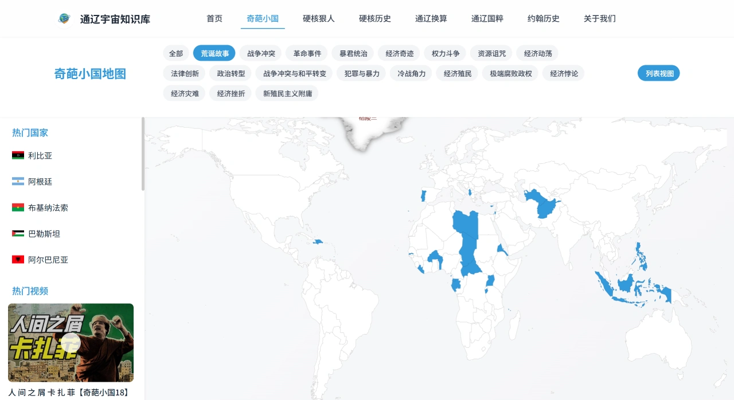Image resolution: width=734 pixels, height=400 pixels.
Task: Click the Albania flag icon
Action: [18, 260]
